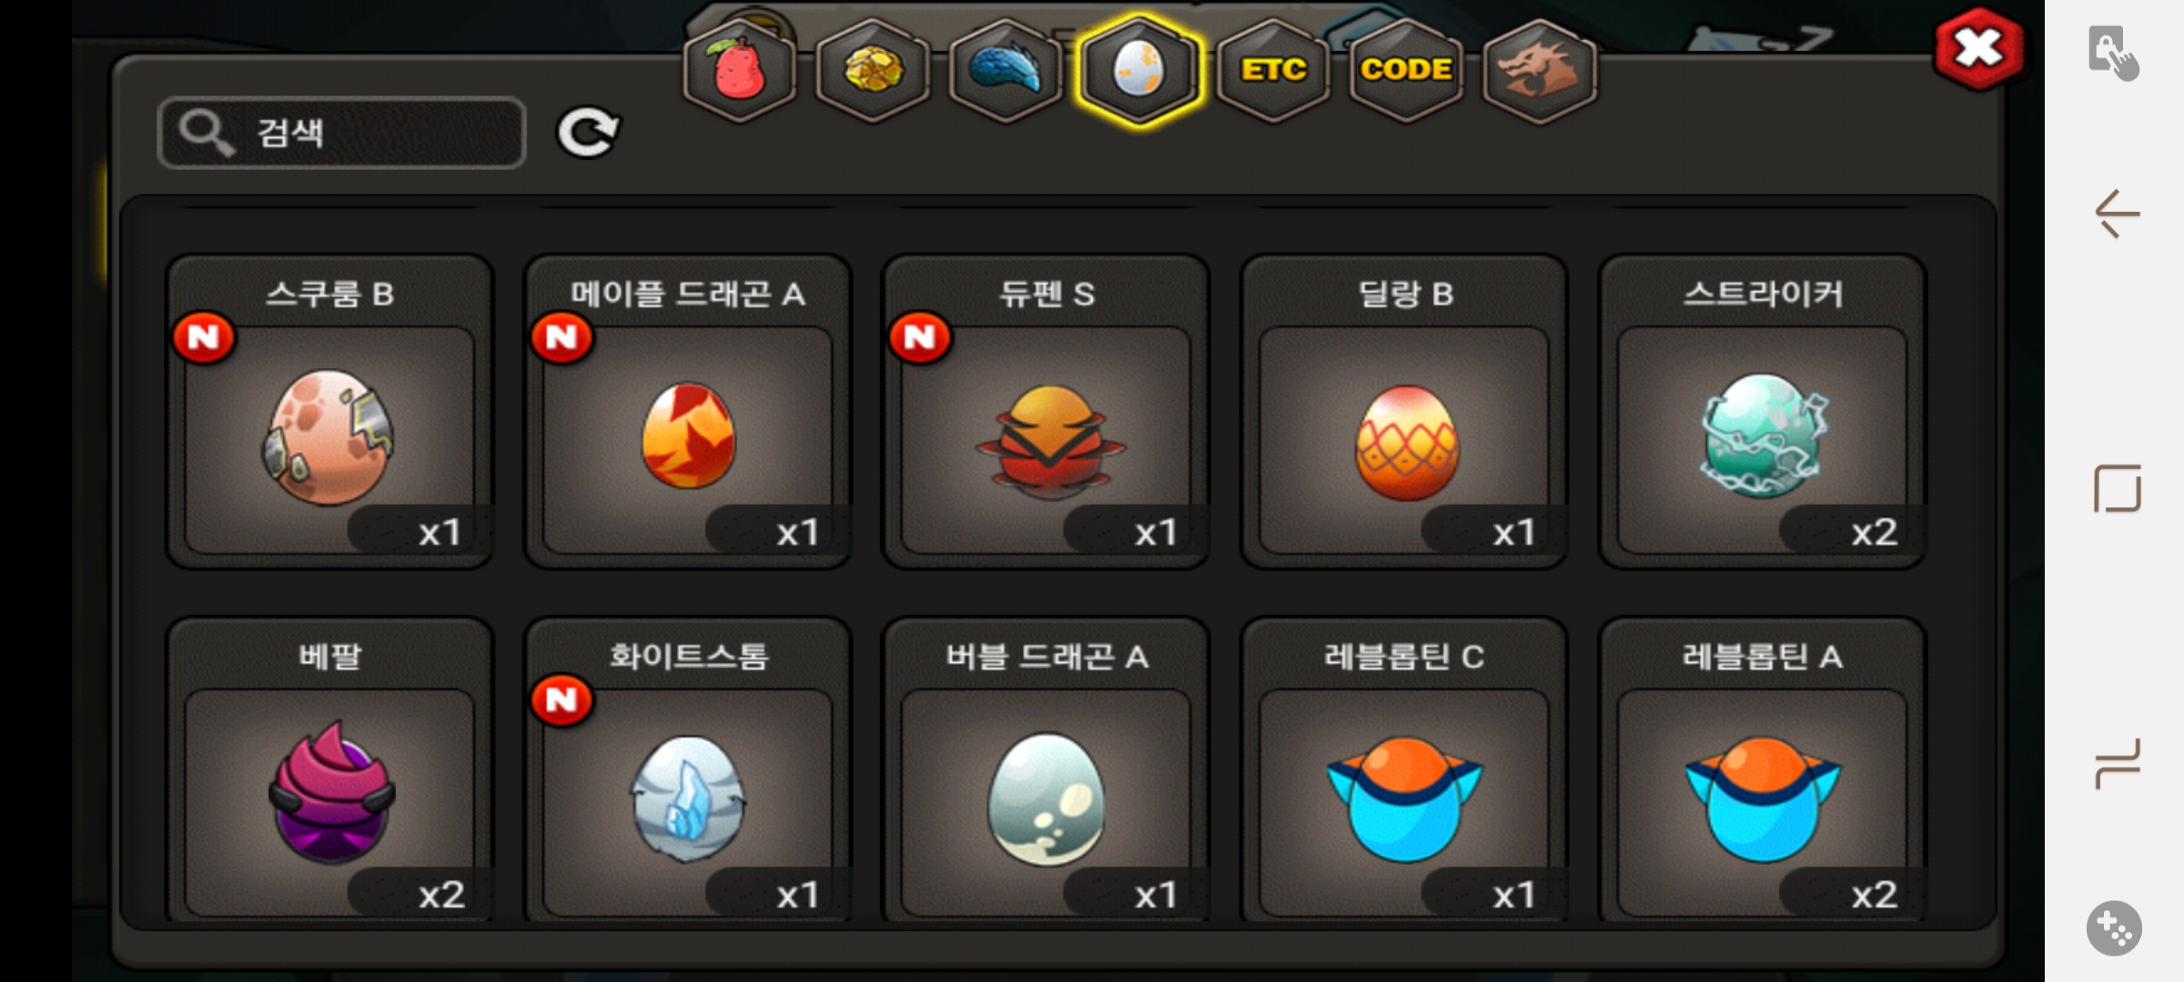Switch to the ETC tab

1273,69
